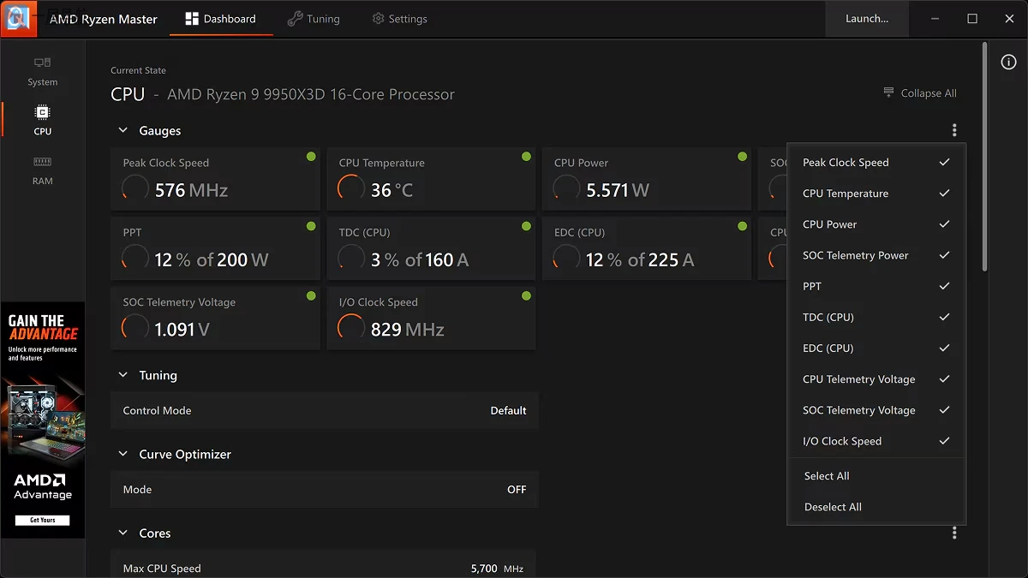Click Select All in the gauge menu
This screenshot has width=1028, height=578.
pos(826,475)
